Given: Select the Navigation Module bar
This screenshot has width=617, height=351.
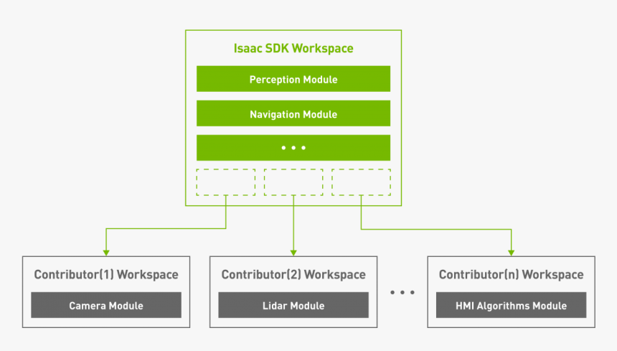Looking at the screenshot, I should pos(293,114).
